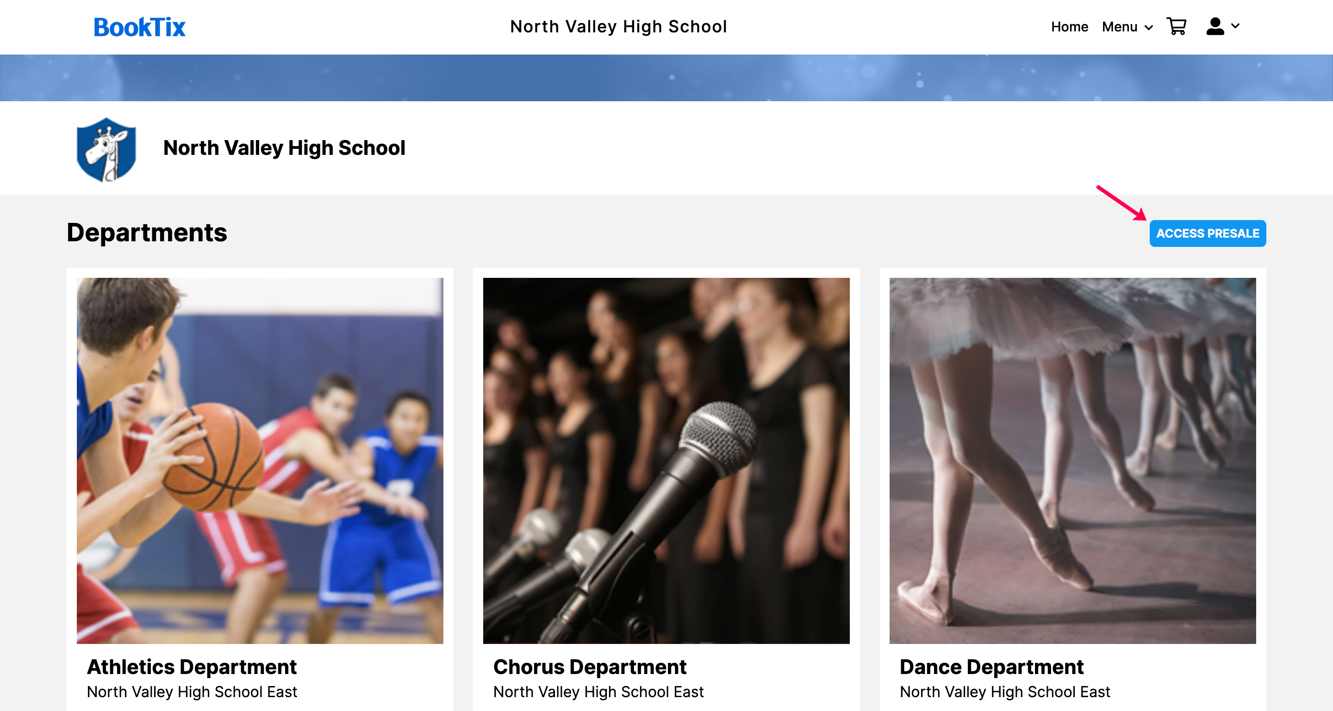Expand the Menu dropdown arrow
Image resolution: width=1333 pixels, height=711 pixels.
(x=1149, y=28)
